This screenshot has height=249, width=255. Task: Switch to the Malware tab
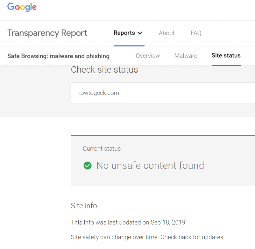[186, 56]
